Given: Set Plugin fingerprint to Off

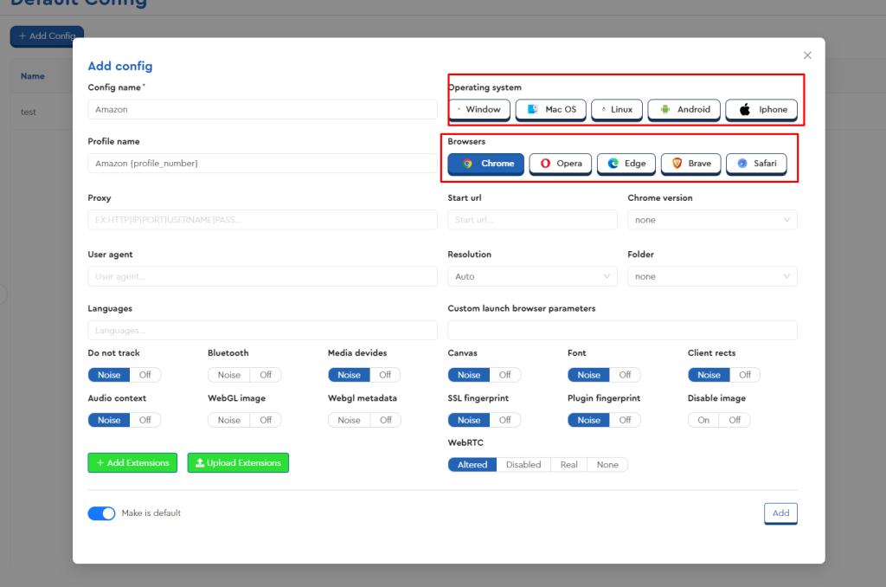Looking at the screenshot, I should tap(625, 420).
